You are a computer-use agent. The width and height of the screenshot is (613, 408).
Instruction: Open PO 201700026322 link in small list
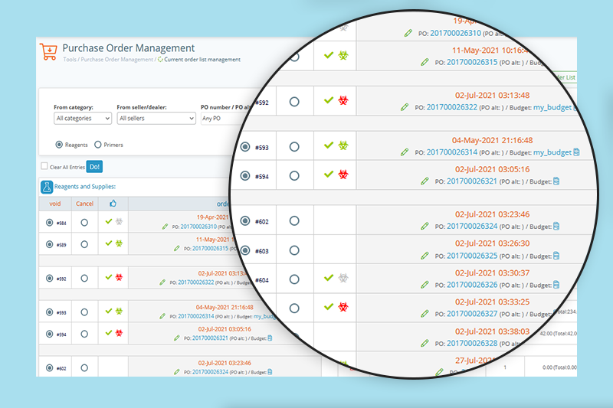click(x=196, y=282)
